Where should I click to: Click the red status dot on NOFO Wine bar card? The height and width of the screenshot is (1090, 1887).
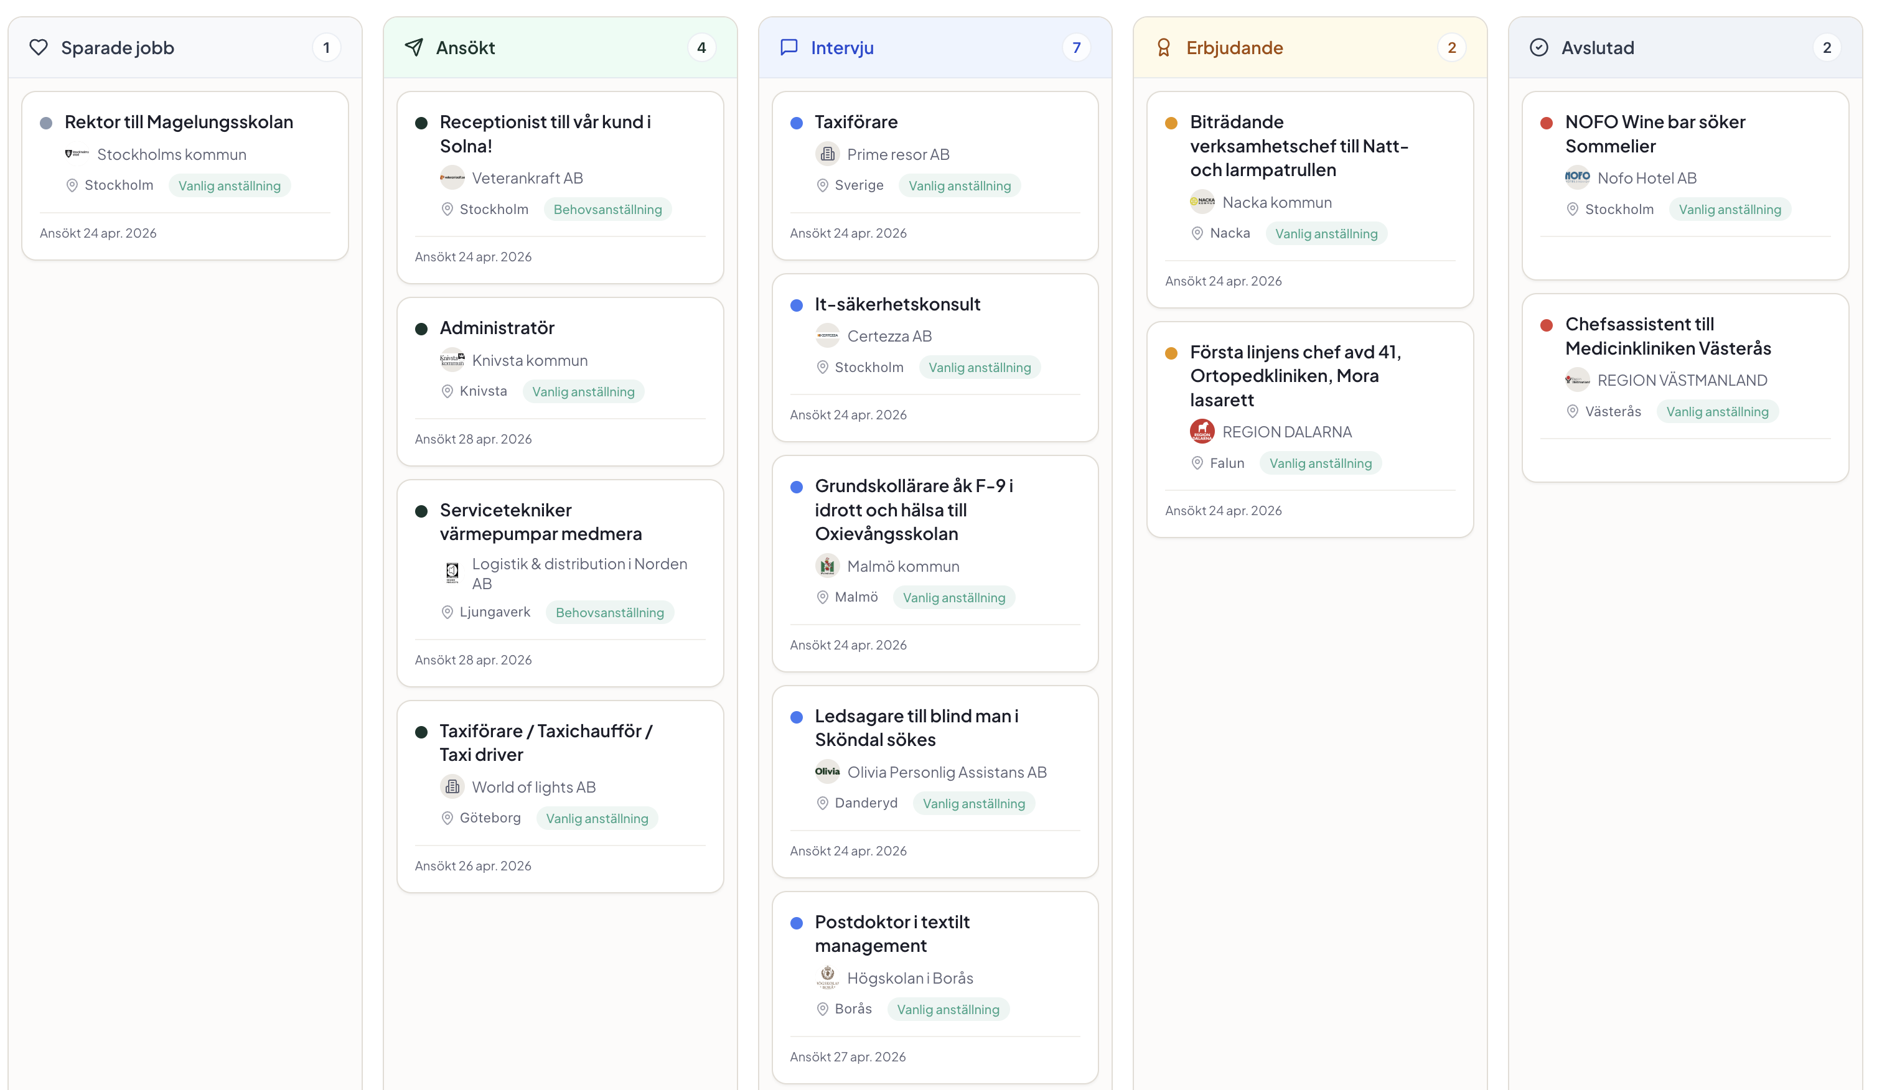point(1547,123)
